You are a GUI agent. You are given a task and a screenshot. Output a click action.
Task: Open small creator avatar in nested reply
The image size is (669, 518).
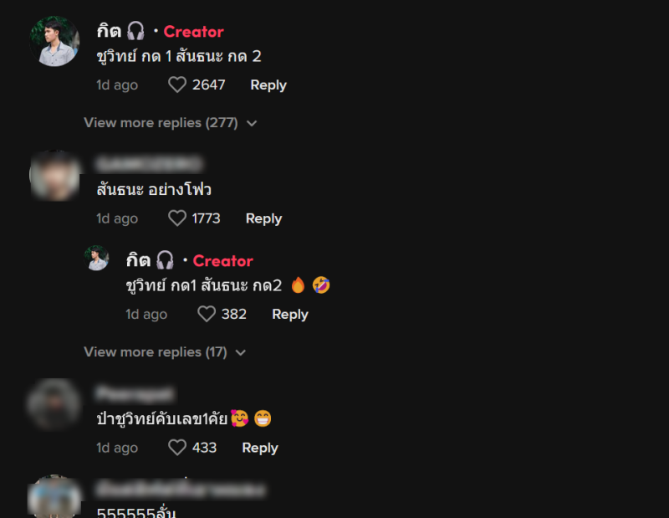96,258
